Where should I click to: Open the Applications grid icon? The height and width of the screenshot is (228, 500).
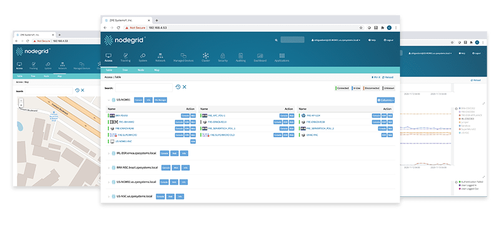282,57
